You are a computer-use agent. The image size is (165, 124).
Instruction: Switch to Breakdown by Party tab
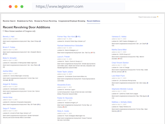tap(25, 21)
